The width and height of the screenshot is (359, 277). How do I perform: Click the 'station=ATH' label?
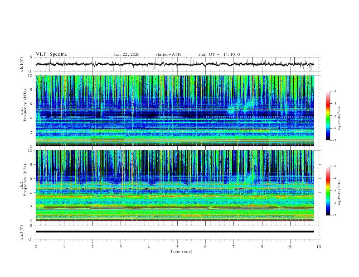[168, 54]
